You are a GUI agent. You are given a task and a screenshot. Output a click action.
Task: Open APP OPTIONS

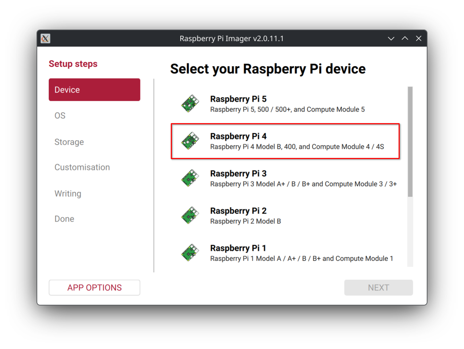[94, 288]
